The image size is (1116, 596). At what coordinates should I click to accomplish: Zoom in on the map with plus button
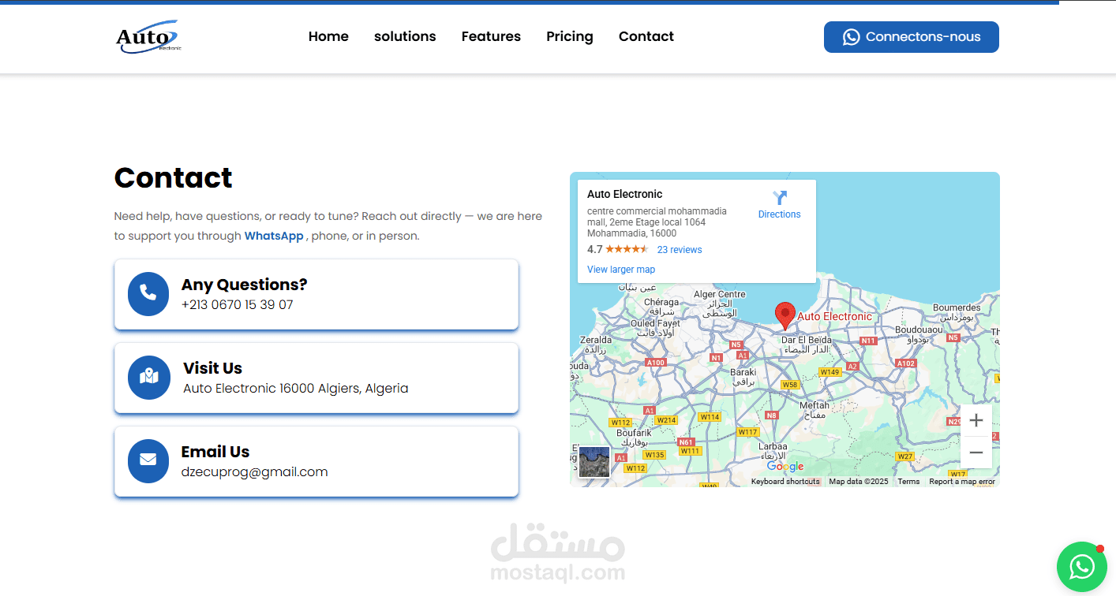[x=976, y=420]
